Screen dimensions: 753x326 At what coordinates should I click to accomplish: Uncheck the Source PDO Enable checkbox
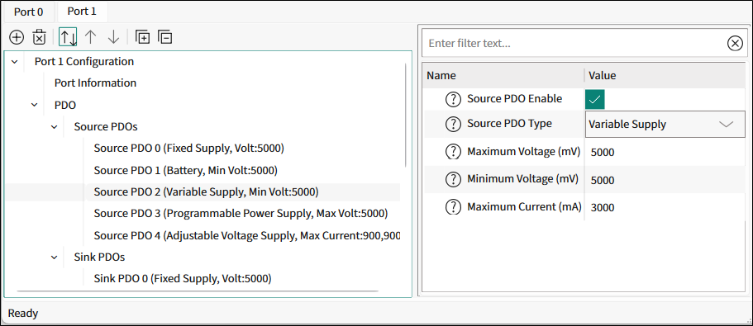594,100
